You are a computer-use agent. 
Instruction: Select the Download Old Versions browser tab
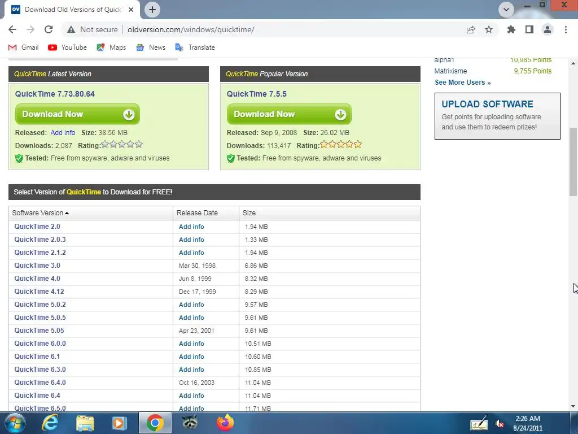tap(72, 10)
